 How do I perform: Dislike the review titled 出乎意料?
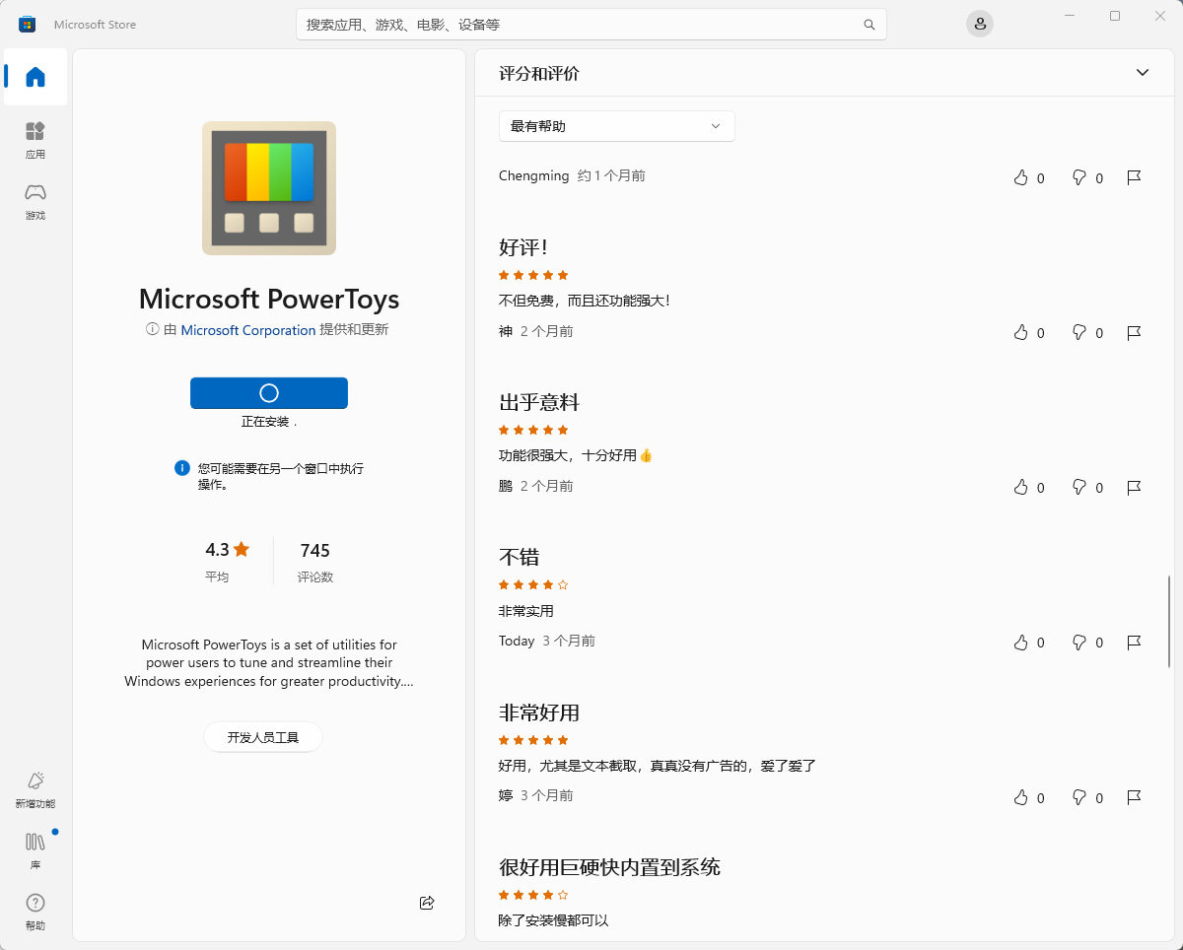point(1079,488)
